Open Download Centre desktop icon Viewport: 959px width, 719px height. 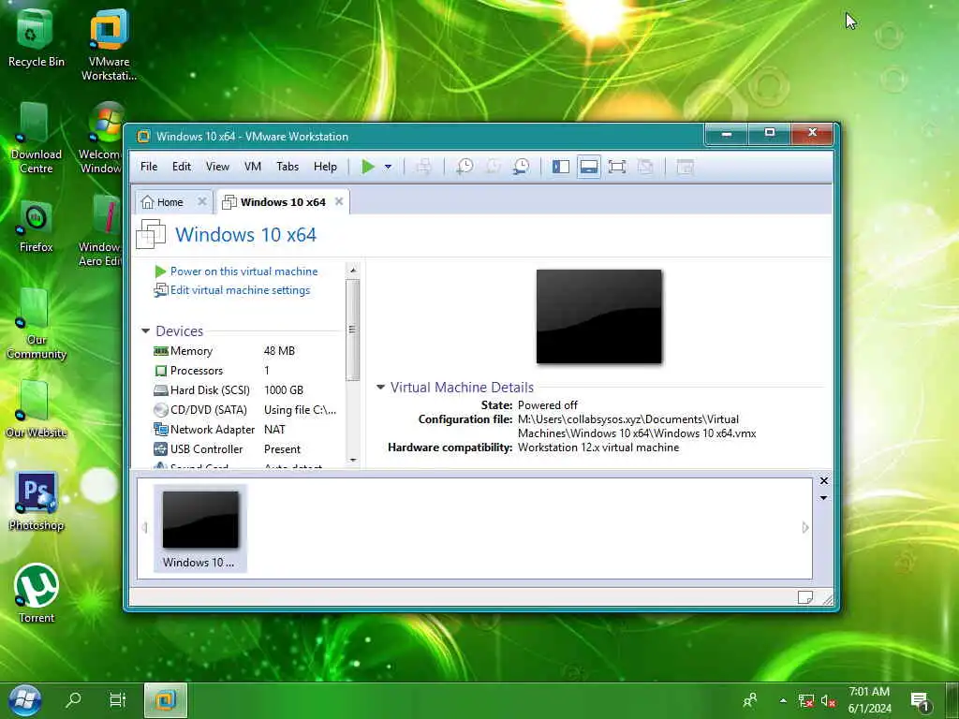[x=36, y=139]
